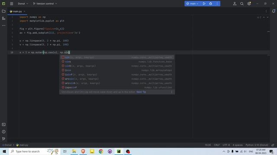Open the Problems tool window
277x155 pixels.
3,132
